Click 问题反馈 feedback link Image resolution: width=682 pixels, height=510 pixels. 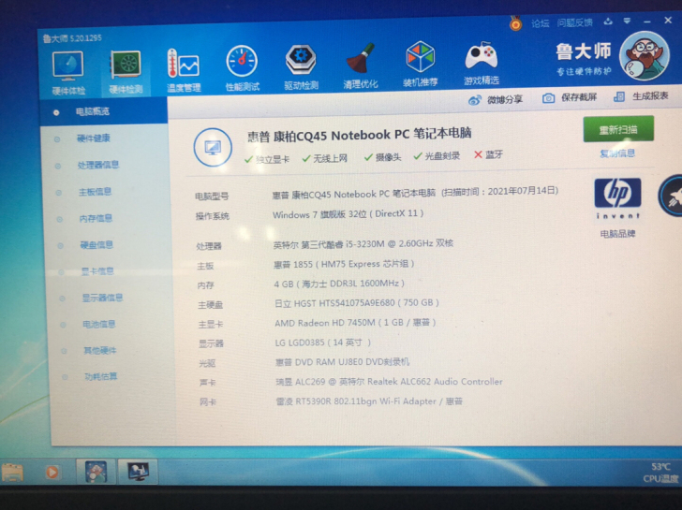pos(574,22)
